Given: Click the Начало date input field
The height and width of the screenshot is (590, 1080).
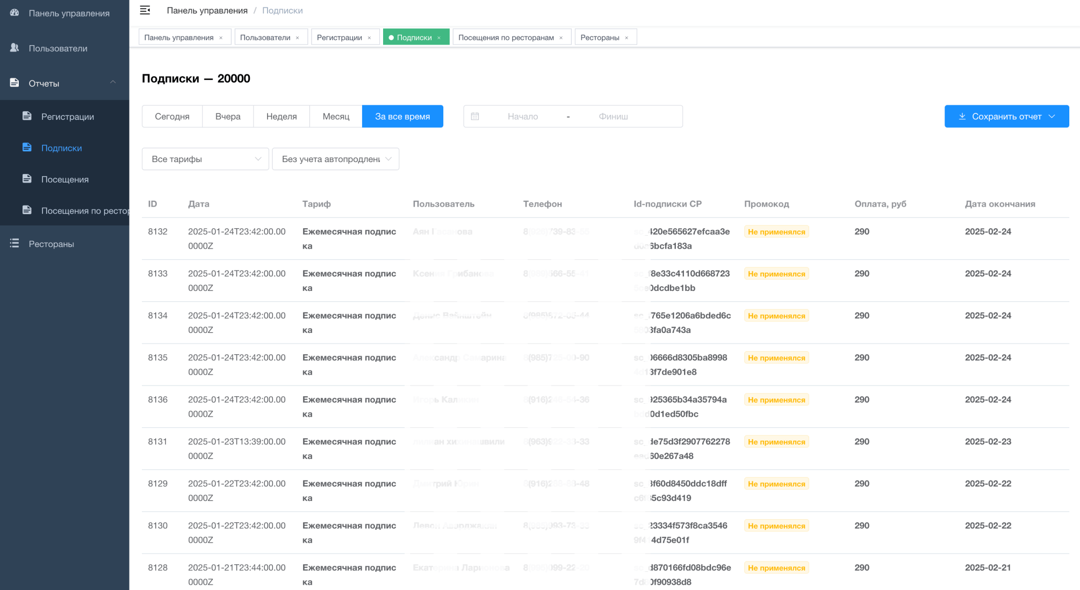Looking at the screenshot, I should tap(522, 116).
